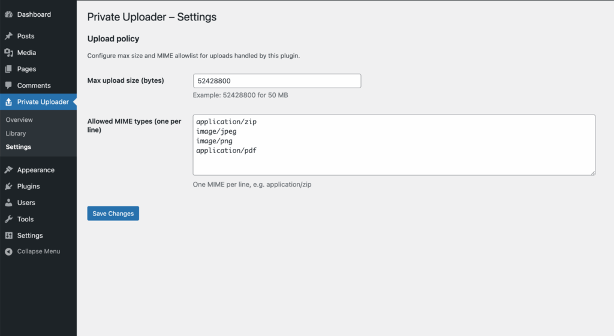The width and height of the screenshot is (614, 336).
Task: Click the Pages icon in sidebar
Action: 8,69
